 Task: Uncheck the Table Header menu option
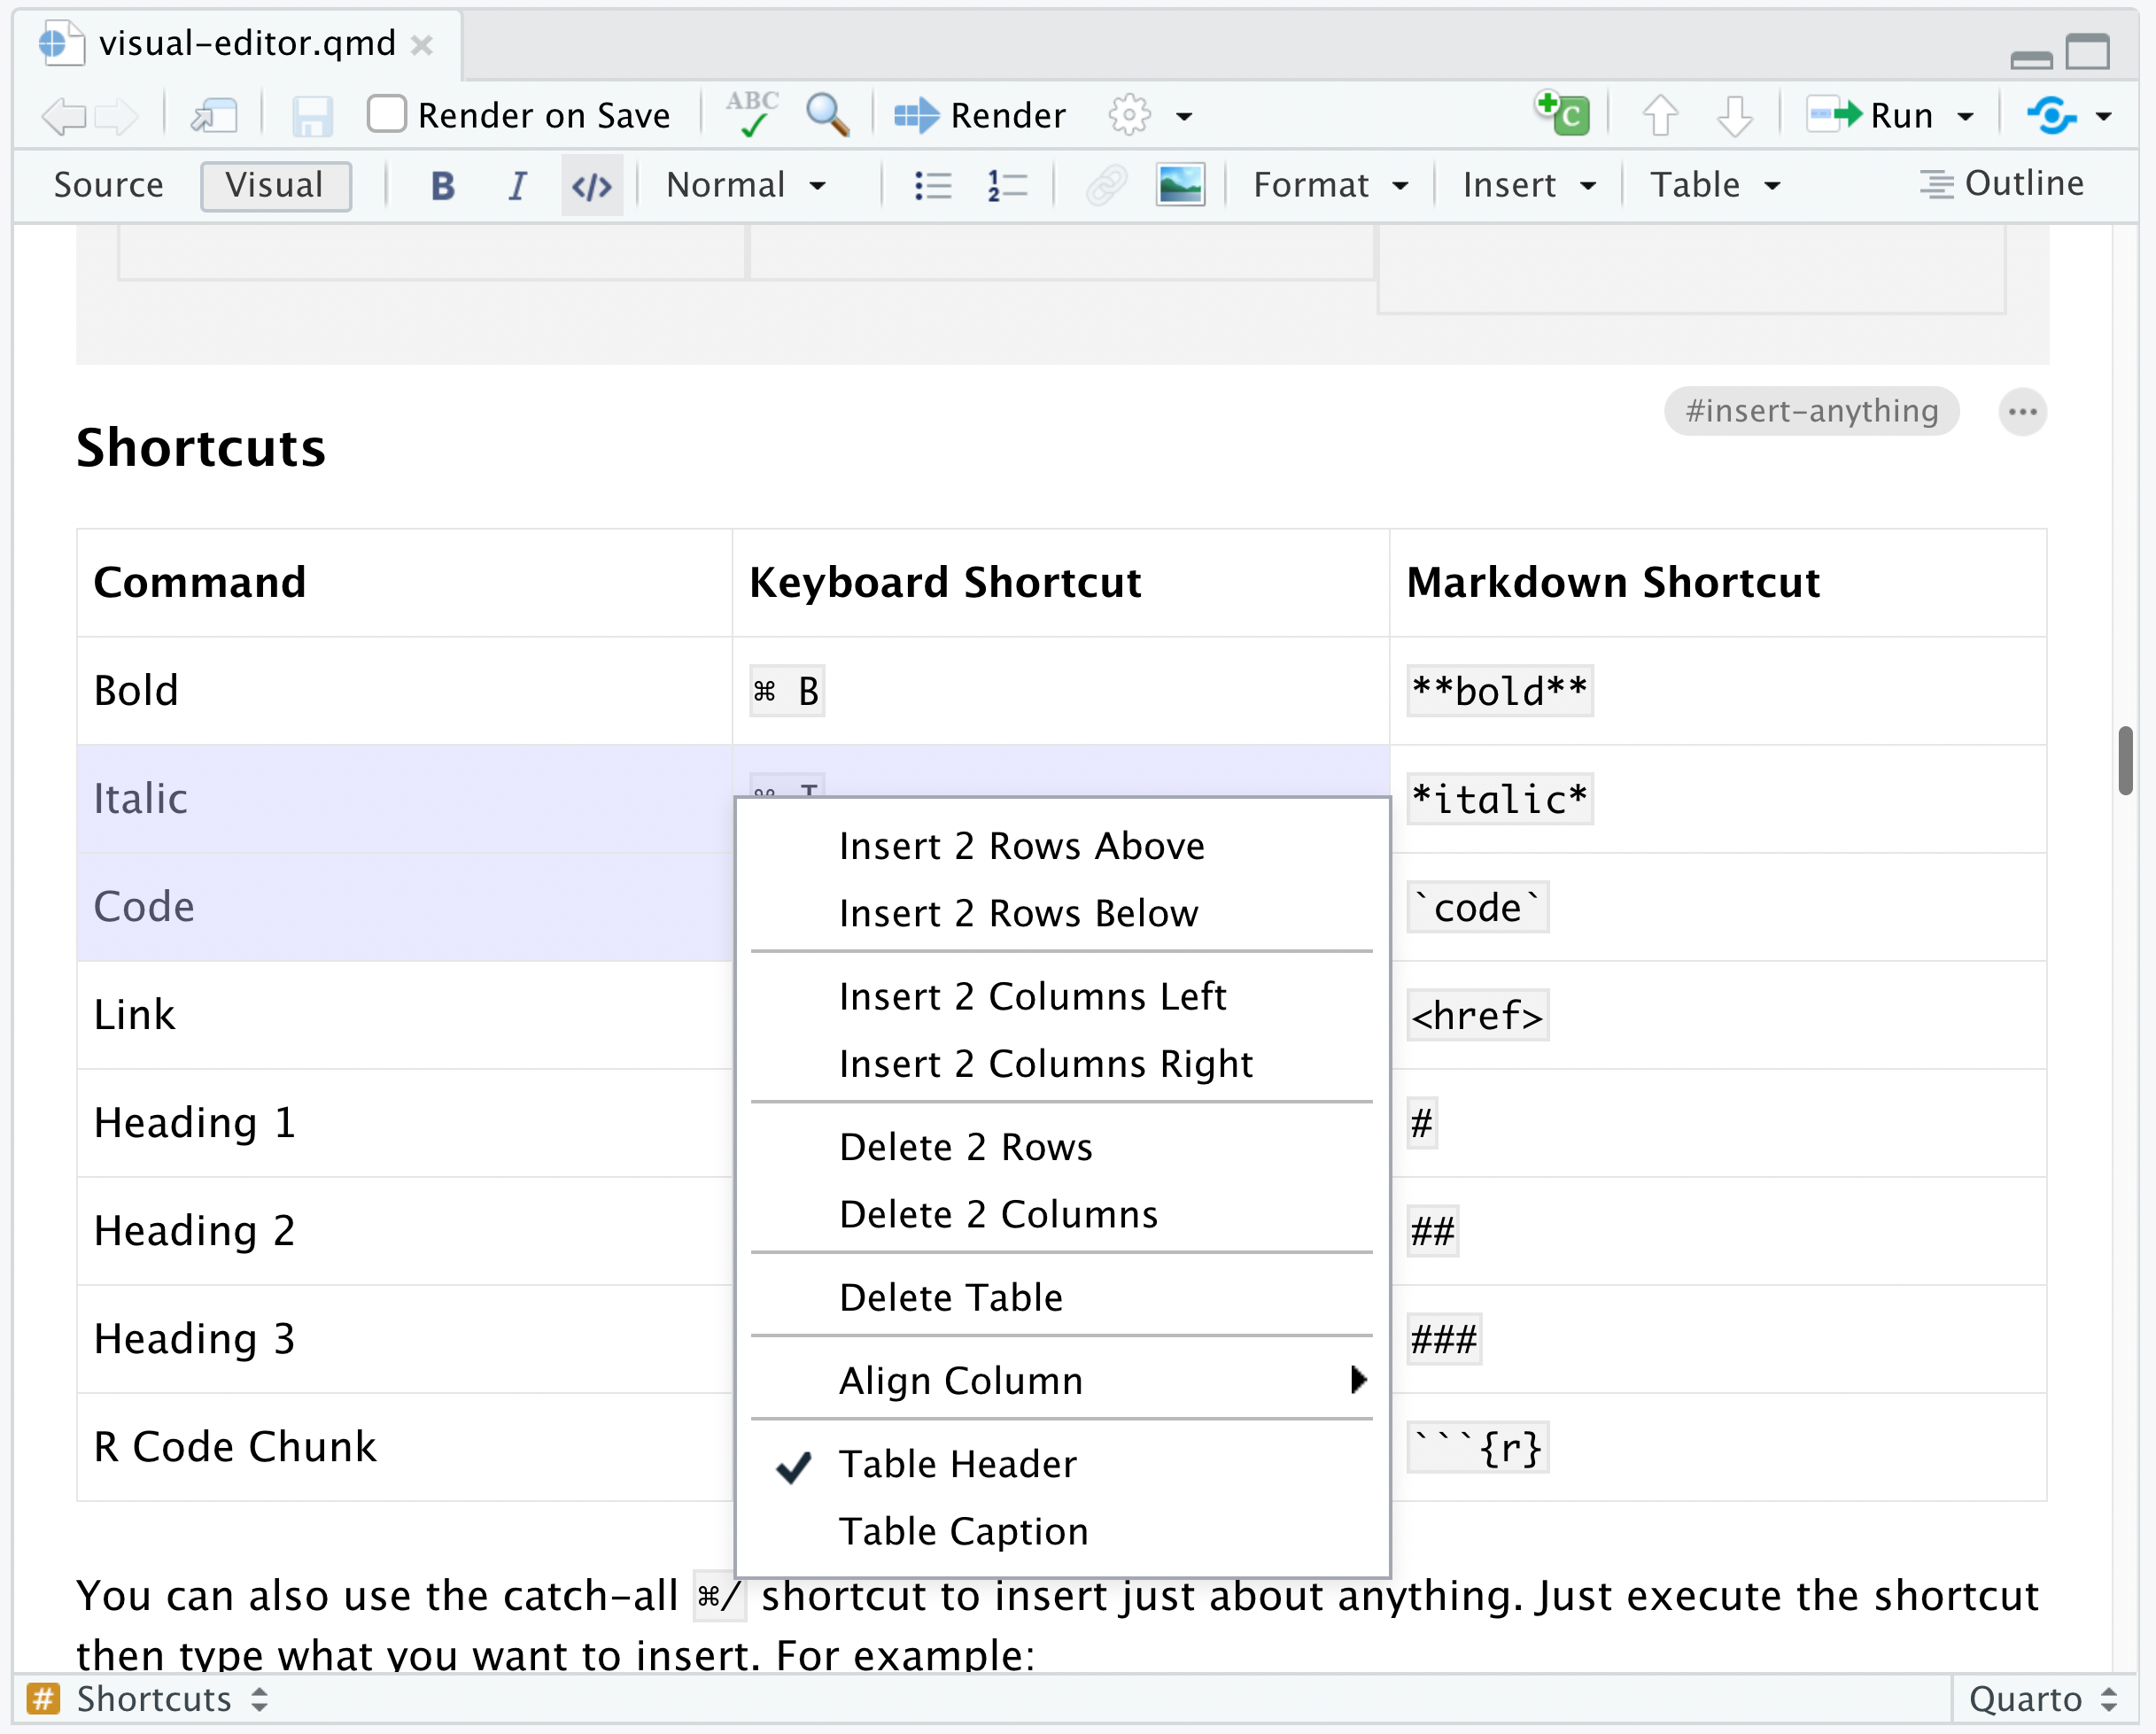(957, 1464)
